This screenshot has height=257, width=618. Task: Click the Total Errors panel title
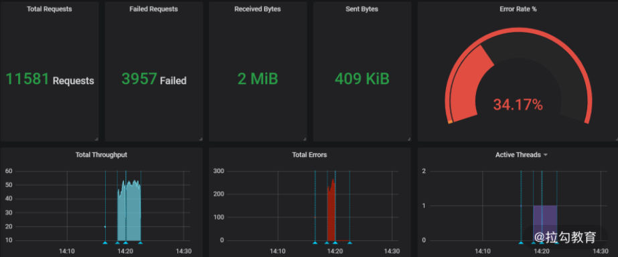point(309,155)
